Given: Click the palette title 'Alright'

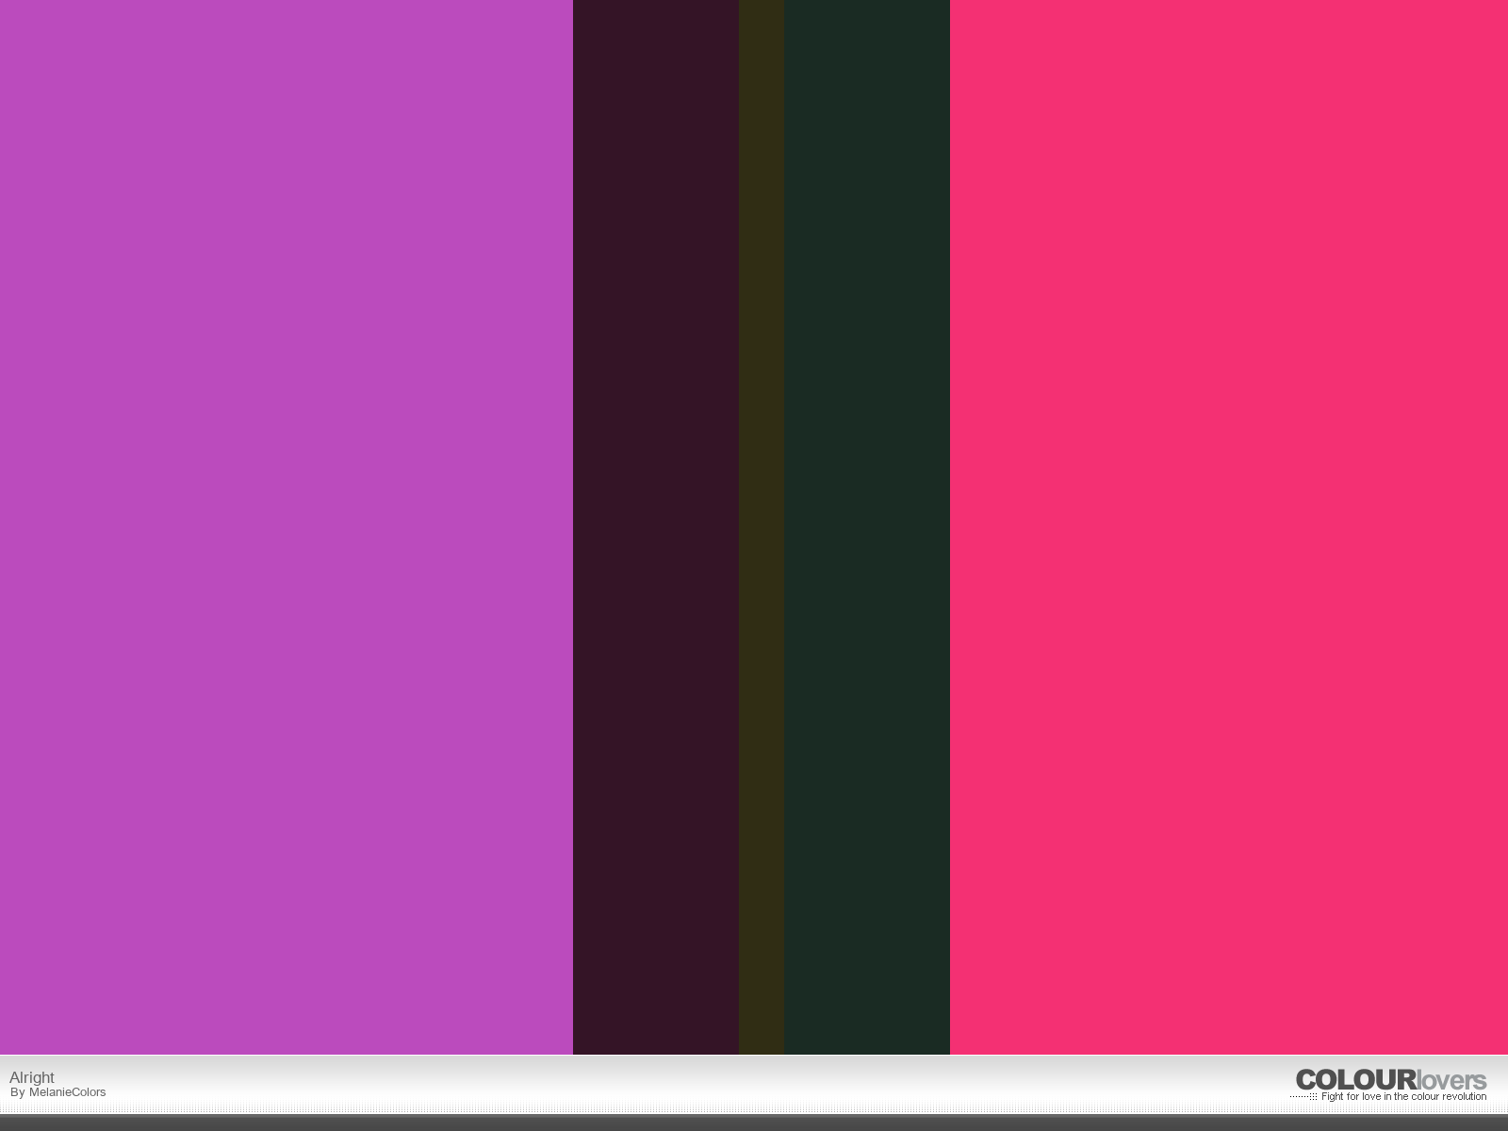Looking at the screenshot, I should click(x=32, y=1077).
